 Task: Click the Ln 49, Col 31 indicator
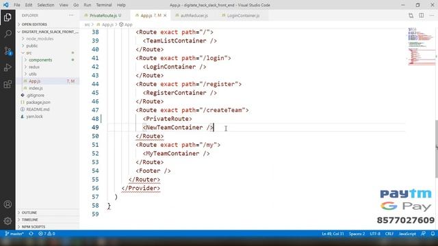333,234
